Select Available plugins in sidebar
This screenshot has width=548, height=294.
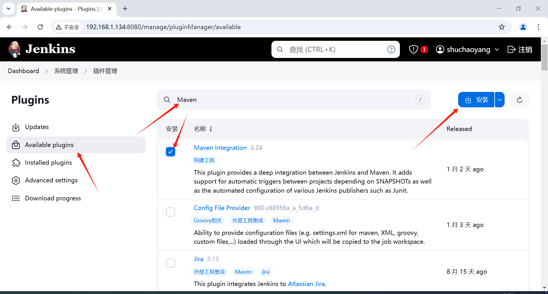coord(76,145)
